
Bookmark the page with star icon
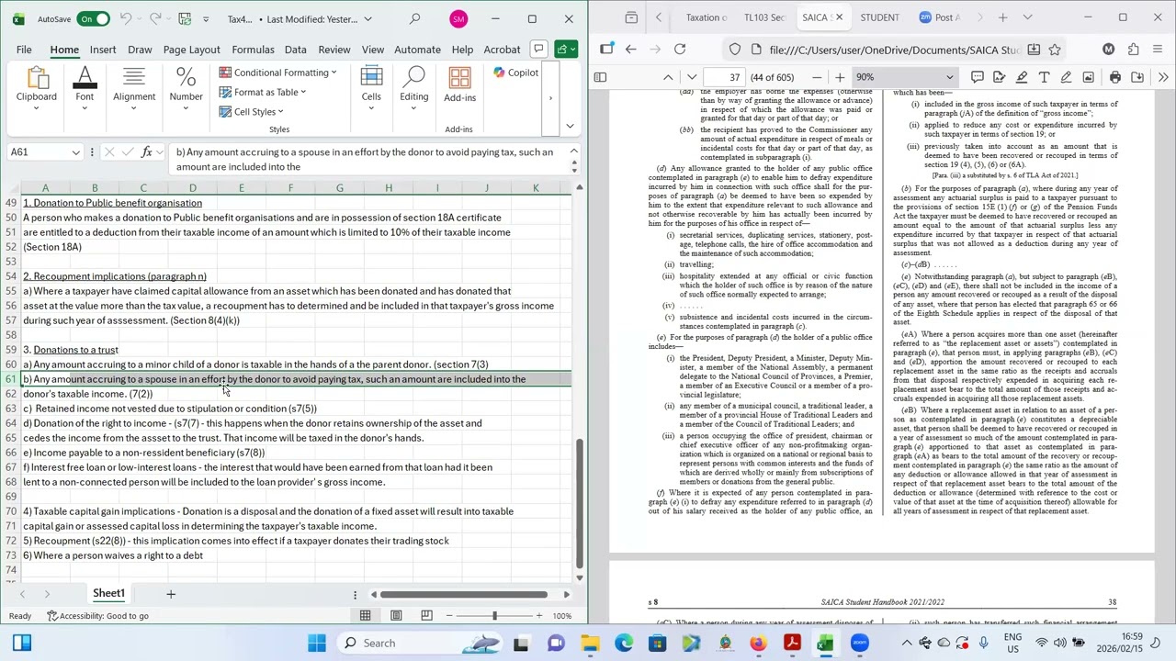coord(1055,50)
